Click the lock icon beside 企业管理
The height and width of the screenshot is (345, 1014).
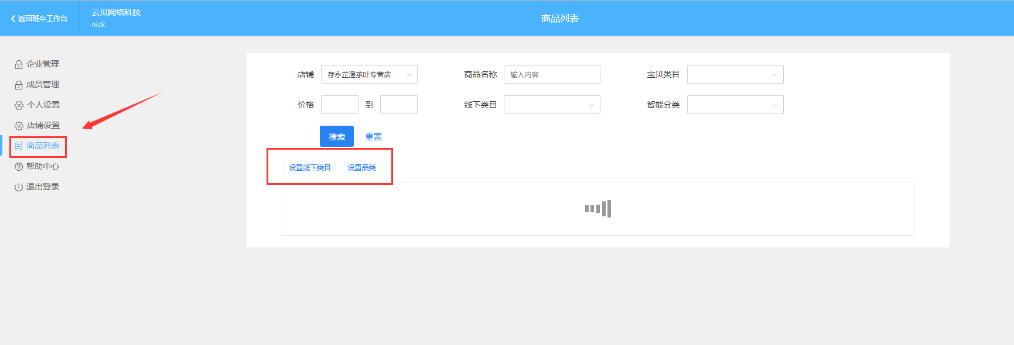click(19, 64)
